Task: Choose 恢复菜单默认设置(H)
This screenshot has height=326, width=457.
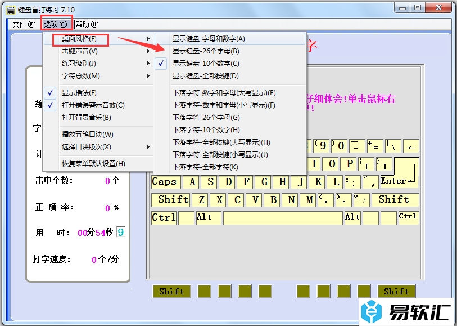Action: coord(98,163)
